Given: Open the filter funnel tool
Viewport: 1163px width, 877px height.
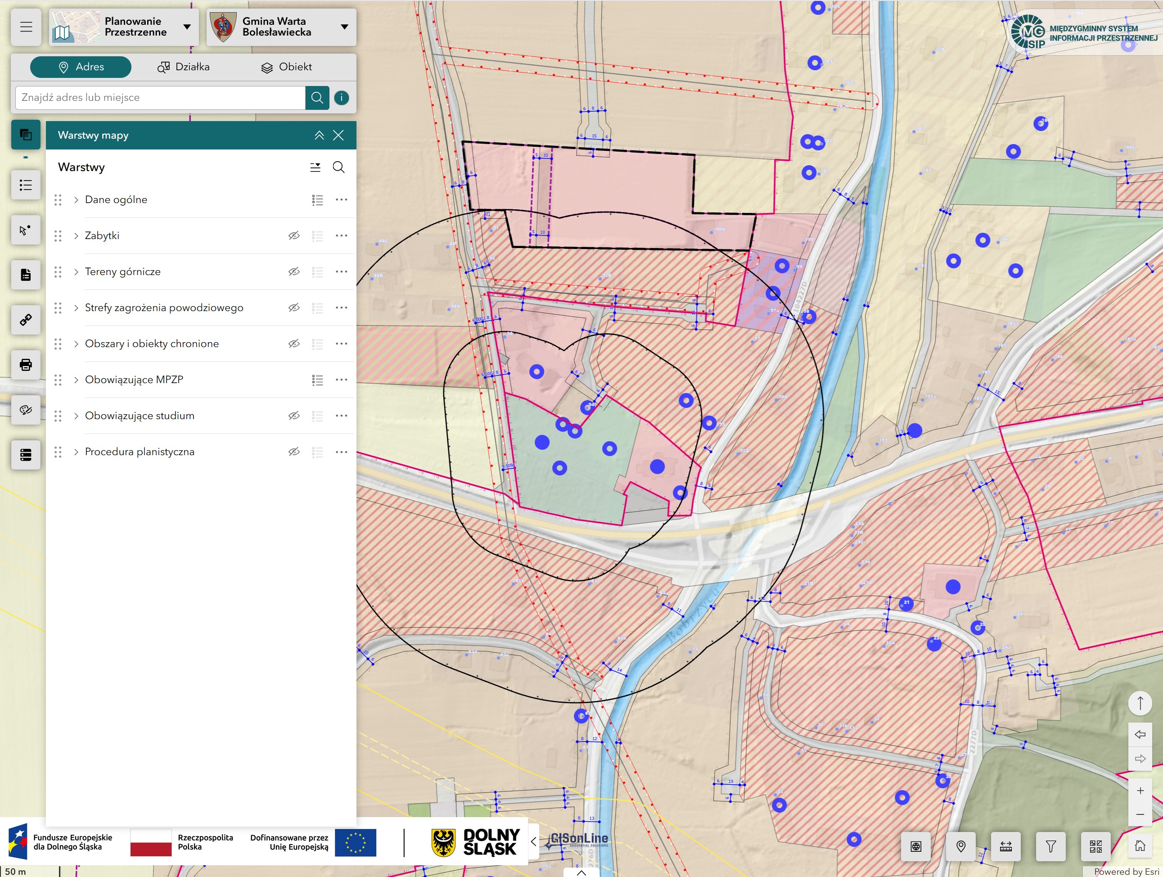Looking at the screenshot, I should click(1050, 846).
